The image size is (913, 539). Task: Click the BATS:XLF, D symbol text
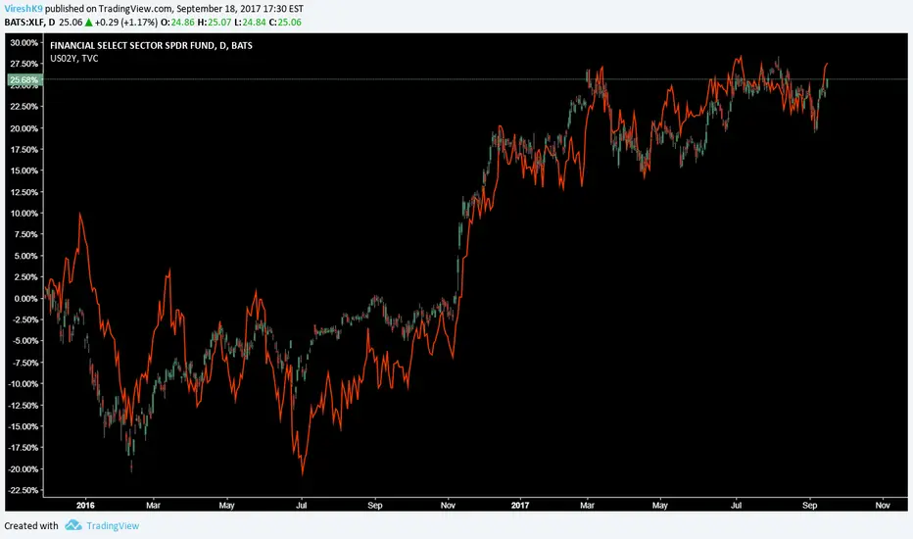pyautogui.click(x=29, y=23)
